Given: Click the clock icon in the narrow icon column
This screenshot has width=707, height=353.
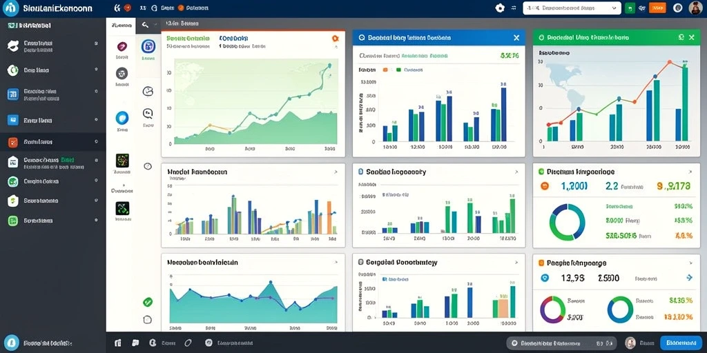Looking at the screenshot, I should coord(148,166).
